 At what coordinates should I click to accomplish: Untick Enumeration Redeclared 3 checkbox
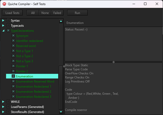pyautogui.click(x=13, y=96)
